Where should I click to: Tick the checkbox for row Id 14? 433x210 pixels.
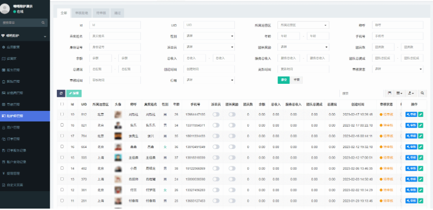click(x=62, y=168)
